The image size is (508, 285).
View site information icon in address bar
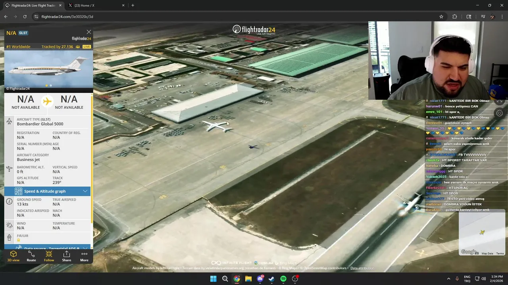click(36, 17)
